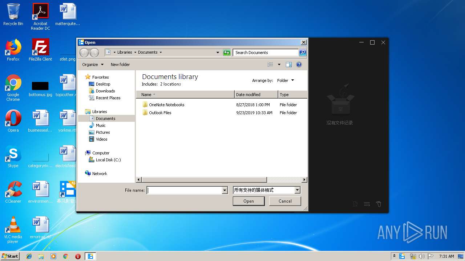Go forward with the Forward arrow button
The height and width of the screenshot is (261, 465).
click(94, 53)
